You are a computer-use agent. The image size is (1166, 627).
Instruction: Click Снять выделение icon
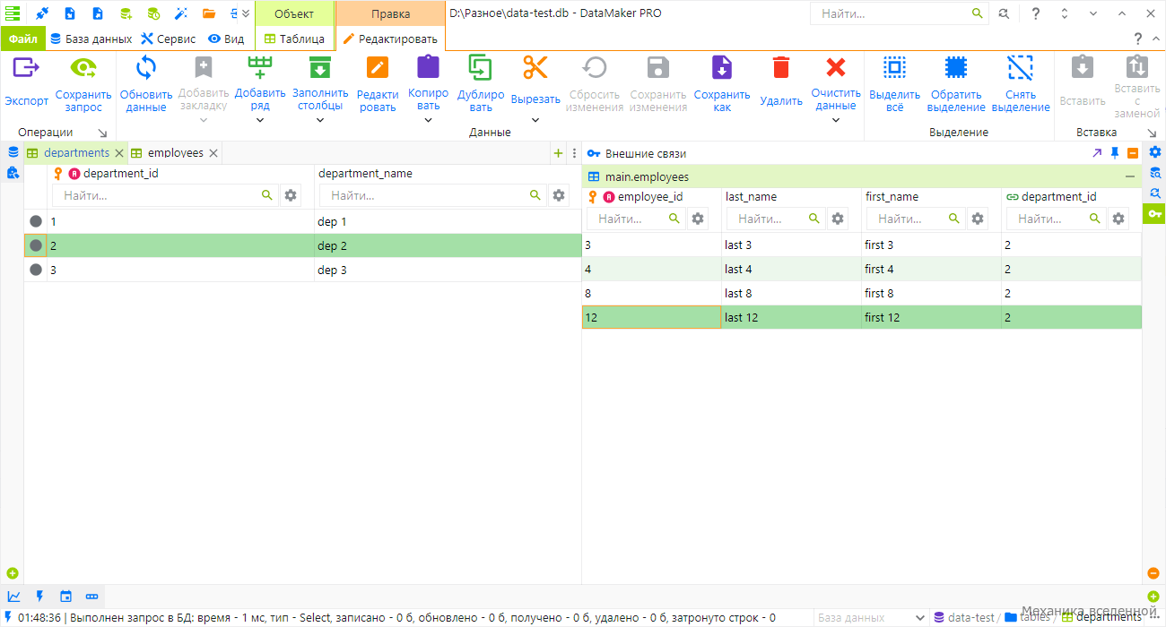[1021, 68]
